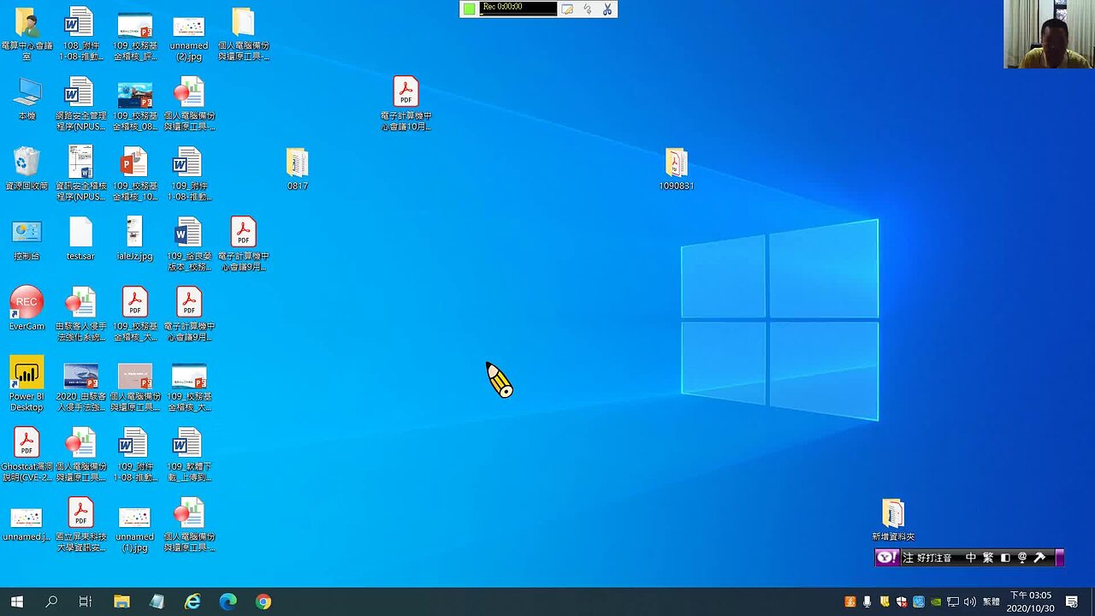This screenshot has width=1095, height=616.
Task: Select the 本機 This PC icon
Action: pos(27,98)
